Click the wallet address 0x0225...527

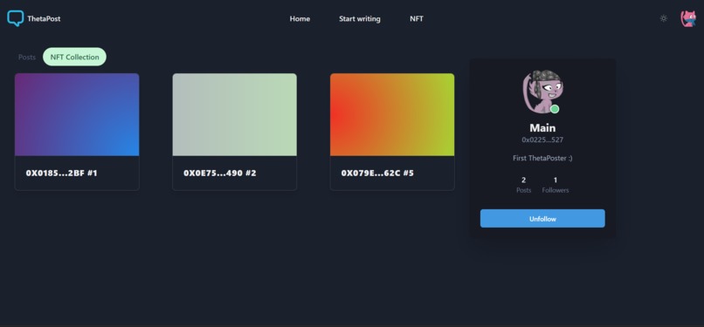[542, 140]
